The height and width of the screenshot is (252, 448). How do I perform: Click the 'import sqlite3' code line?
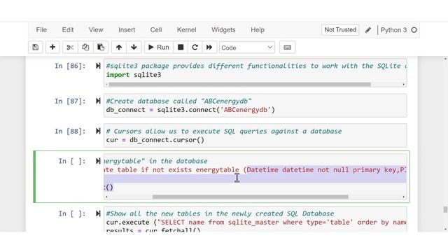click(x=134, y=75)
